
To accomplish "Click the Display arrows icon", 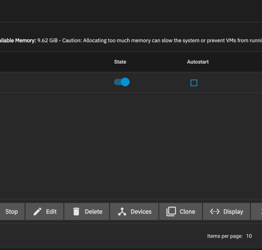I will coord(215,211).
